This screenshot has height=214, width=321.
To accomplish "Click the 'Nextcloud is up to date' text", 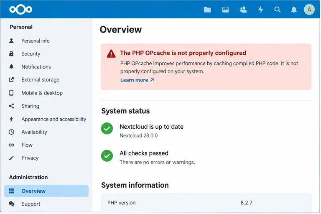I will tap(151, 127).
